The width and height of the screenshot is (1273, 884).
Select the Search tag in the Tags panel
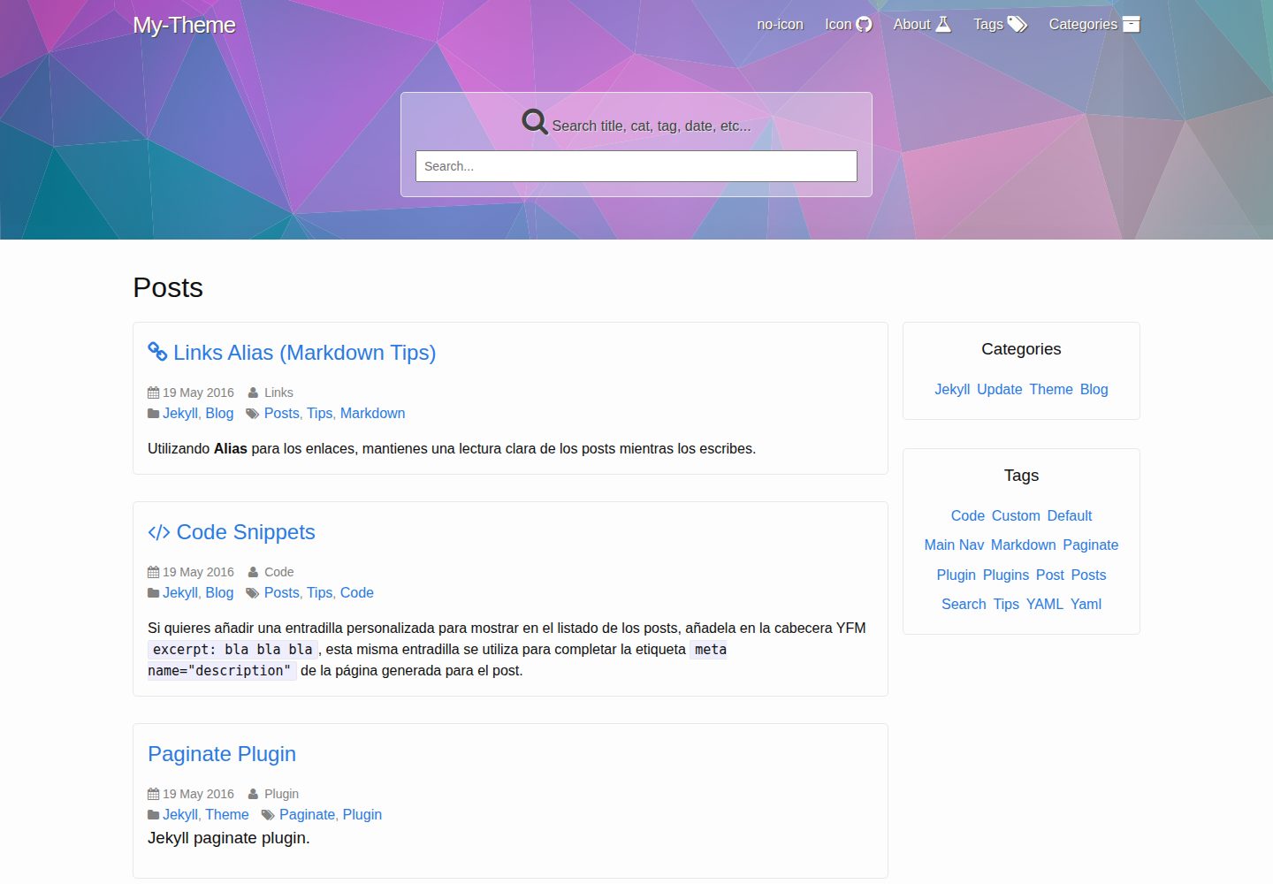(x=964, y=605)
